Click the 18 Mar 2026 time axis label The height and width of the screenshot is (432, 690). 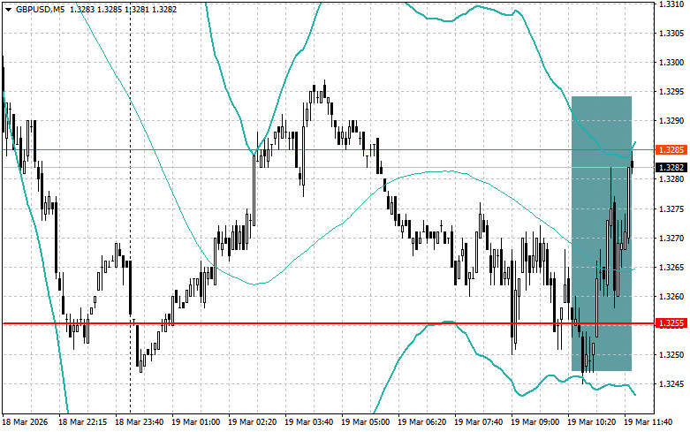(26, 422)
